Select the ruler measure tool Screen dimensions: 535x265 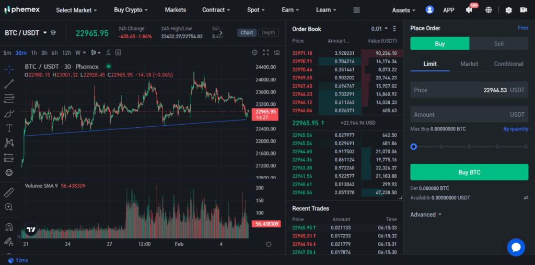(x=9, y=193)
